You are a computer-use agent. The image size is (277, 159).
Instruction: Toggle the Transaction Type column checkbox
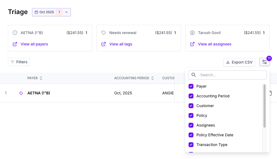[191, 145]
